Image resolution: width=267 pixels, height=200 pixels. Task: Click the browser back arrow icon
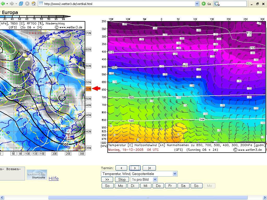coord(3,4)
